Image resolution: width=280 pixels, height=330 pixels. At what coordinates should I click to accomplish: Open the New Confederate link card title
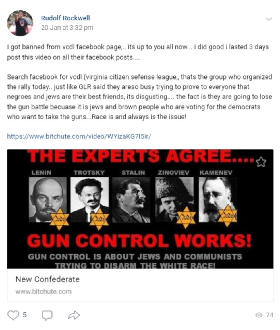(47, 279)
